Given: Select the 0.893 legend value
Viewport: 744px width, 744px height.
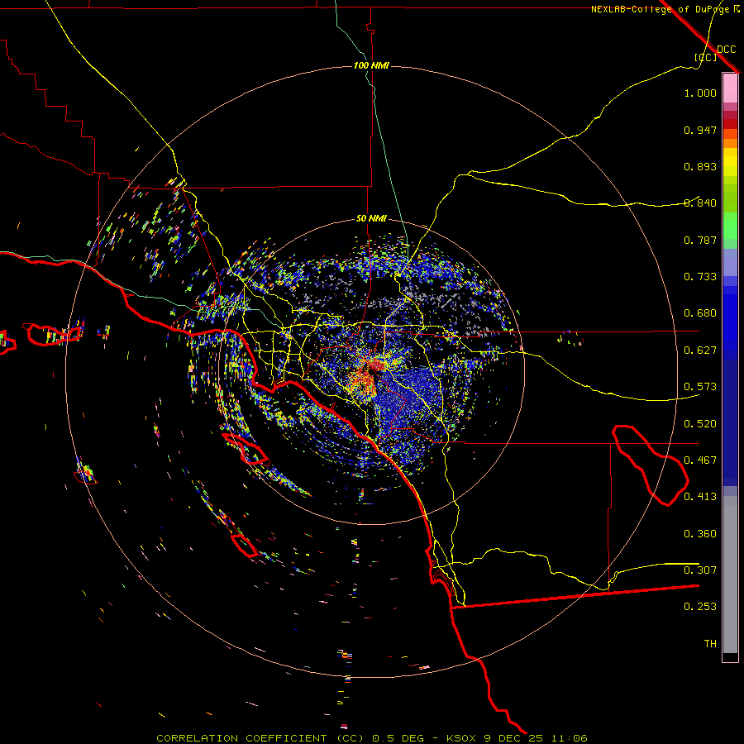Looking at the screenshot, I should coord(700,166).
